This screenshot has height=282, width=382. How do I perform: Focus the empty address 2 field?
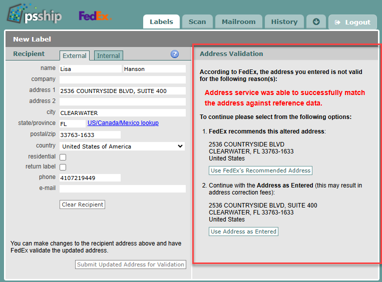tap(123, 101)
